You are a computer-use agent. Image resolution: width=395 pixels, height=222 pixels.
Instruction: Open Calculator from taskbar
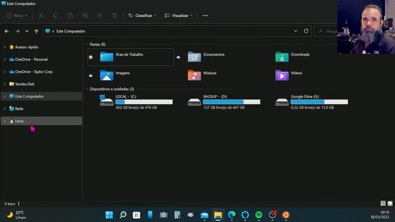point(177,215)
